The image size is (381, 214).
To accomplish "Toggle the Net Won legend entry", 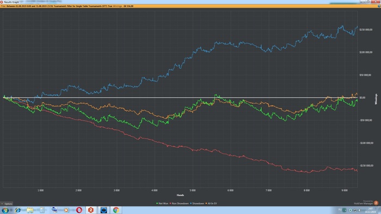I will [162, 203].
